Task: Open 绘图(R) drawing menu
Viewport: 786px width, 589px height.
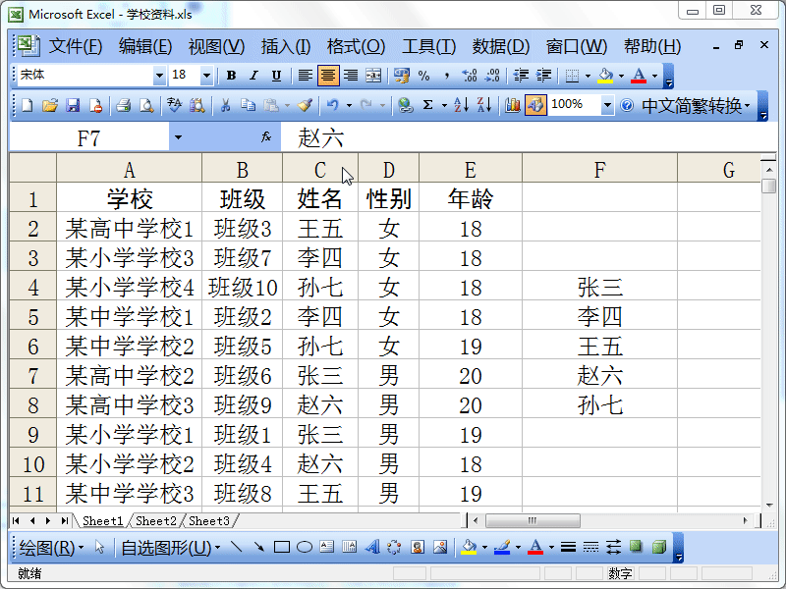Action: [x=51, y=548]
